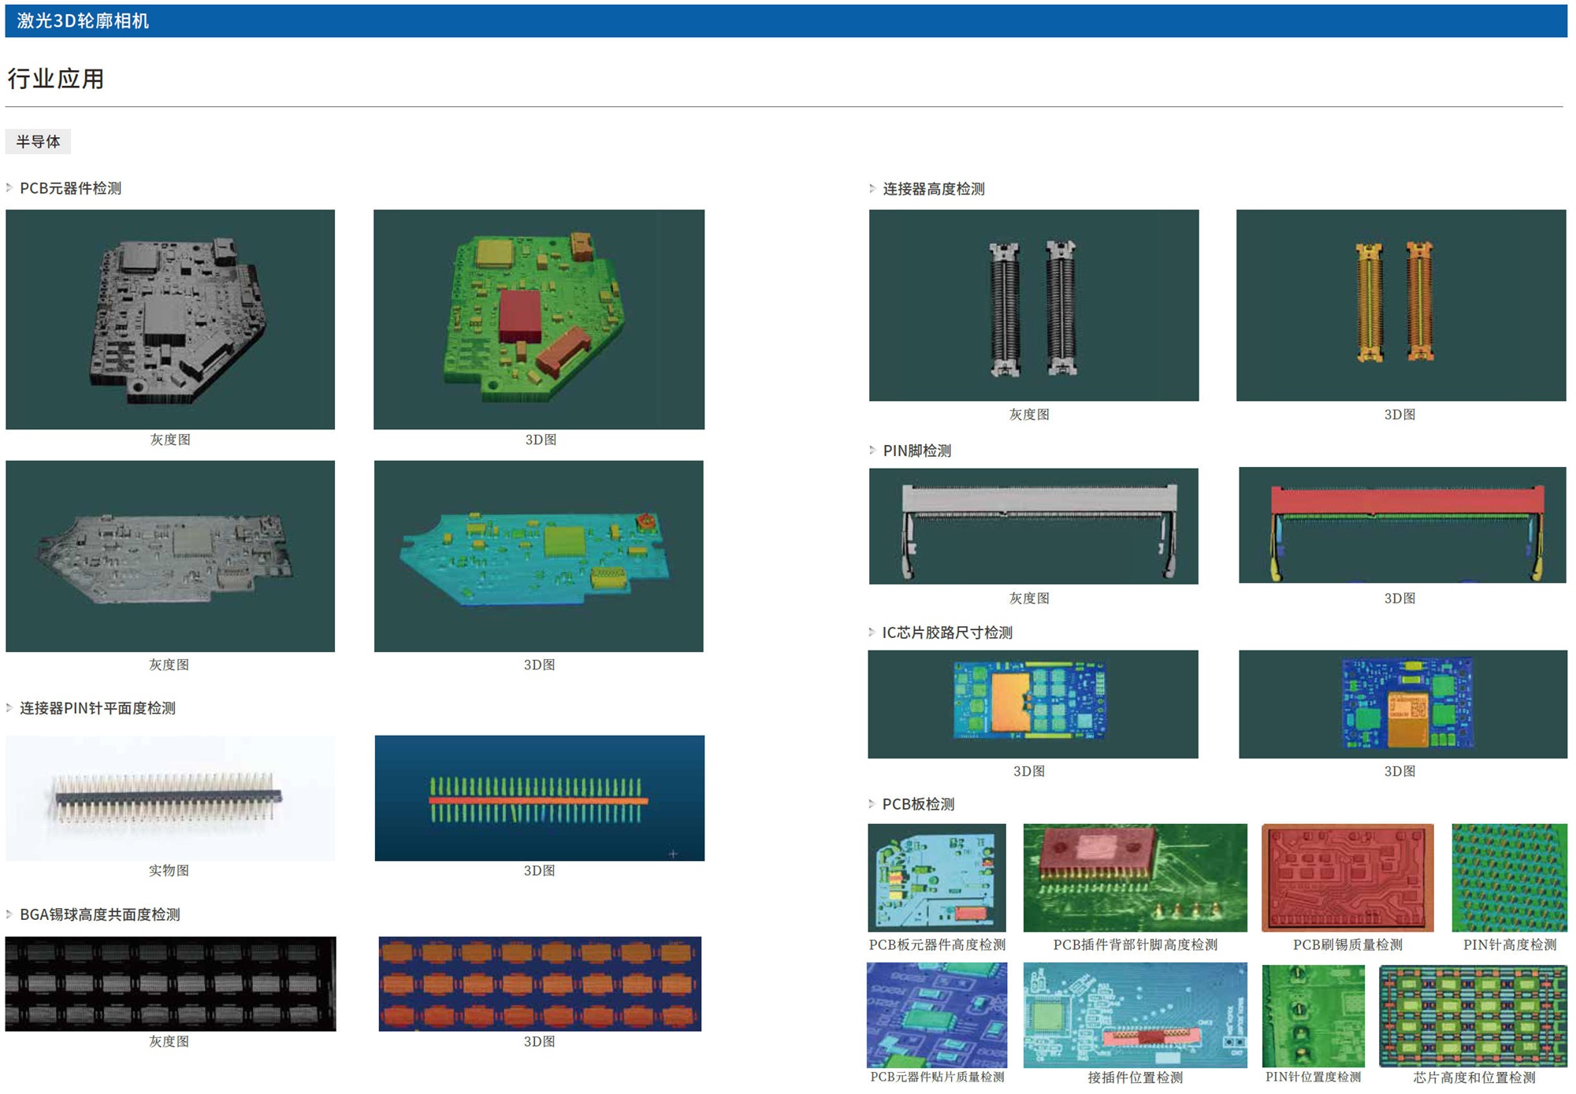Click the 连接器高度检测 section label
The image size is (1576, 1094).
coord(934,188)
